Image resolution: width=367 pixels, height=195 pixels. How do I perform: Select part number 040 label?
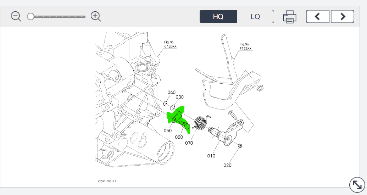pos(172,93)
